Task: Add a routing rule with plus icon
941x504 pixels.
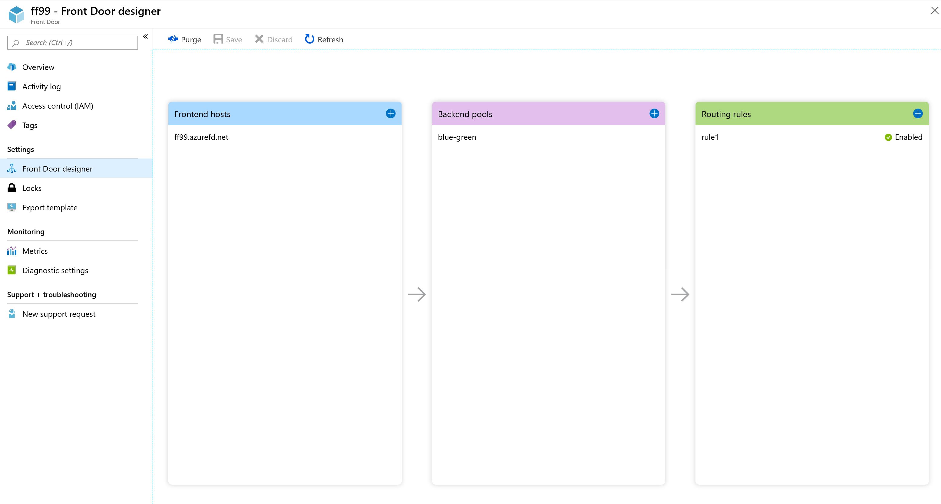Action: 918,113
